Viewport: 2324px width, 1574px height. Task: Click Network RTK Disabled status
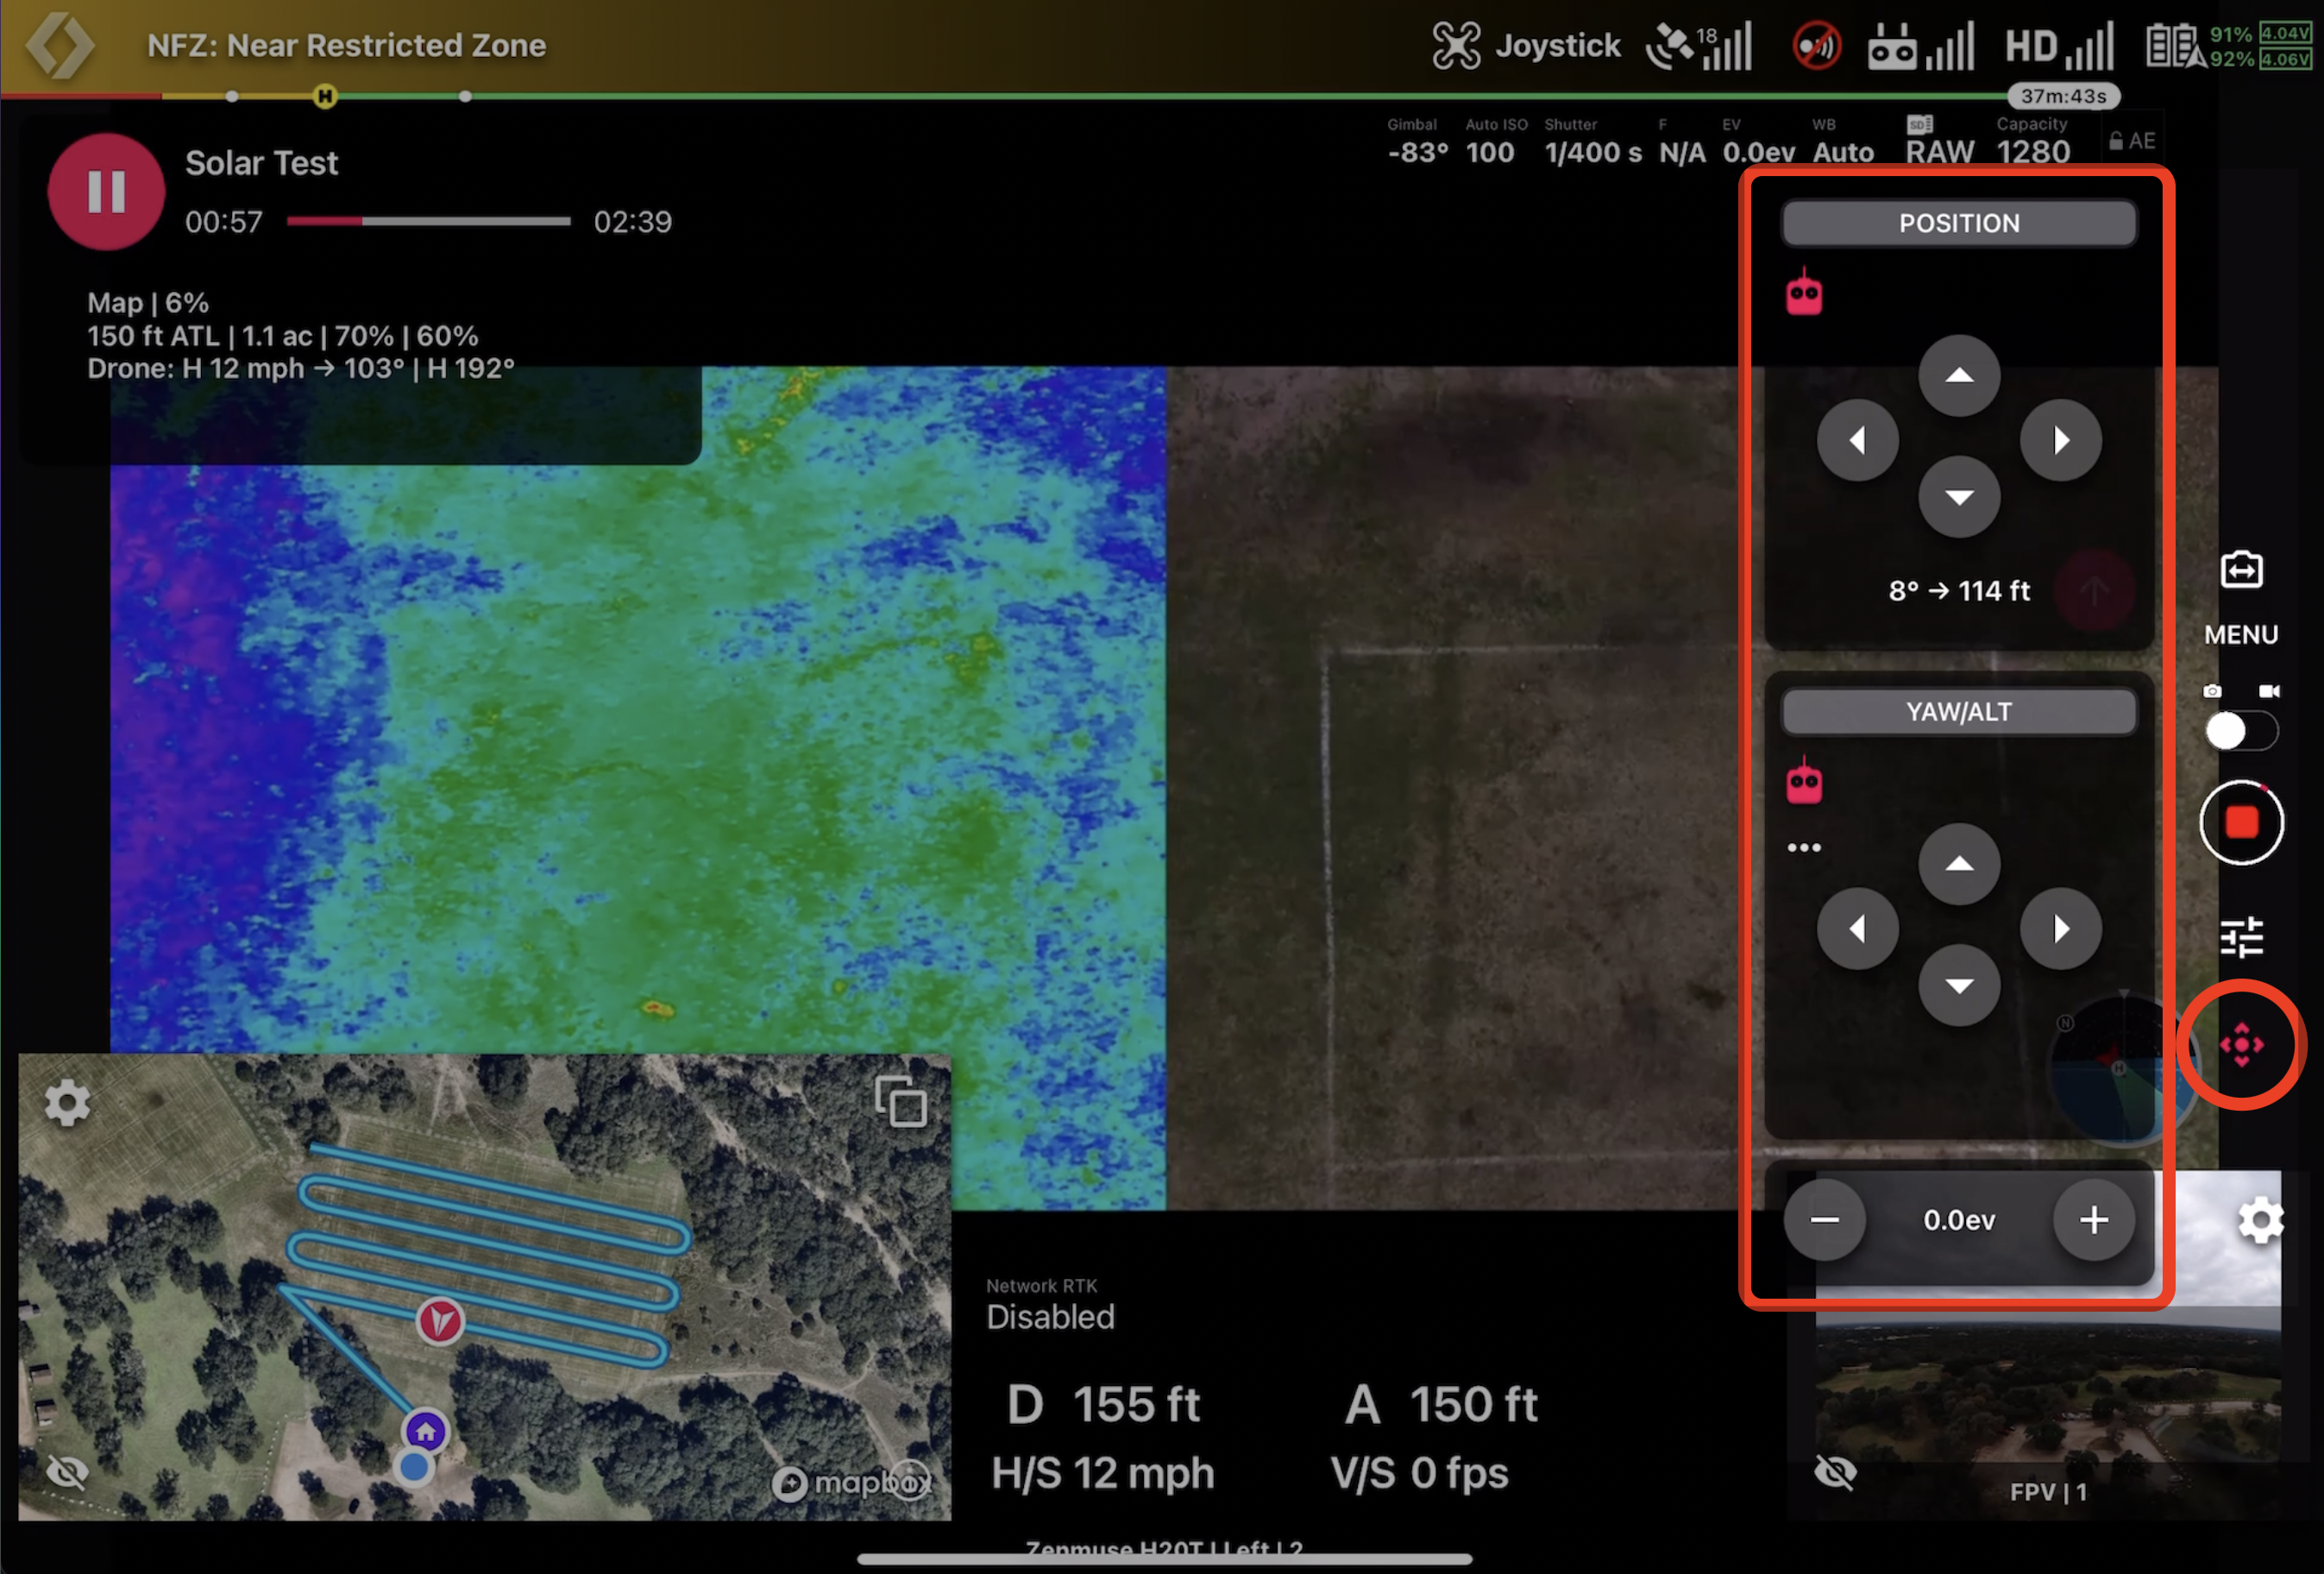pos(1049,1305)
